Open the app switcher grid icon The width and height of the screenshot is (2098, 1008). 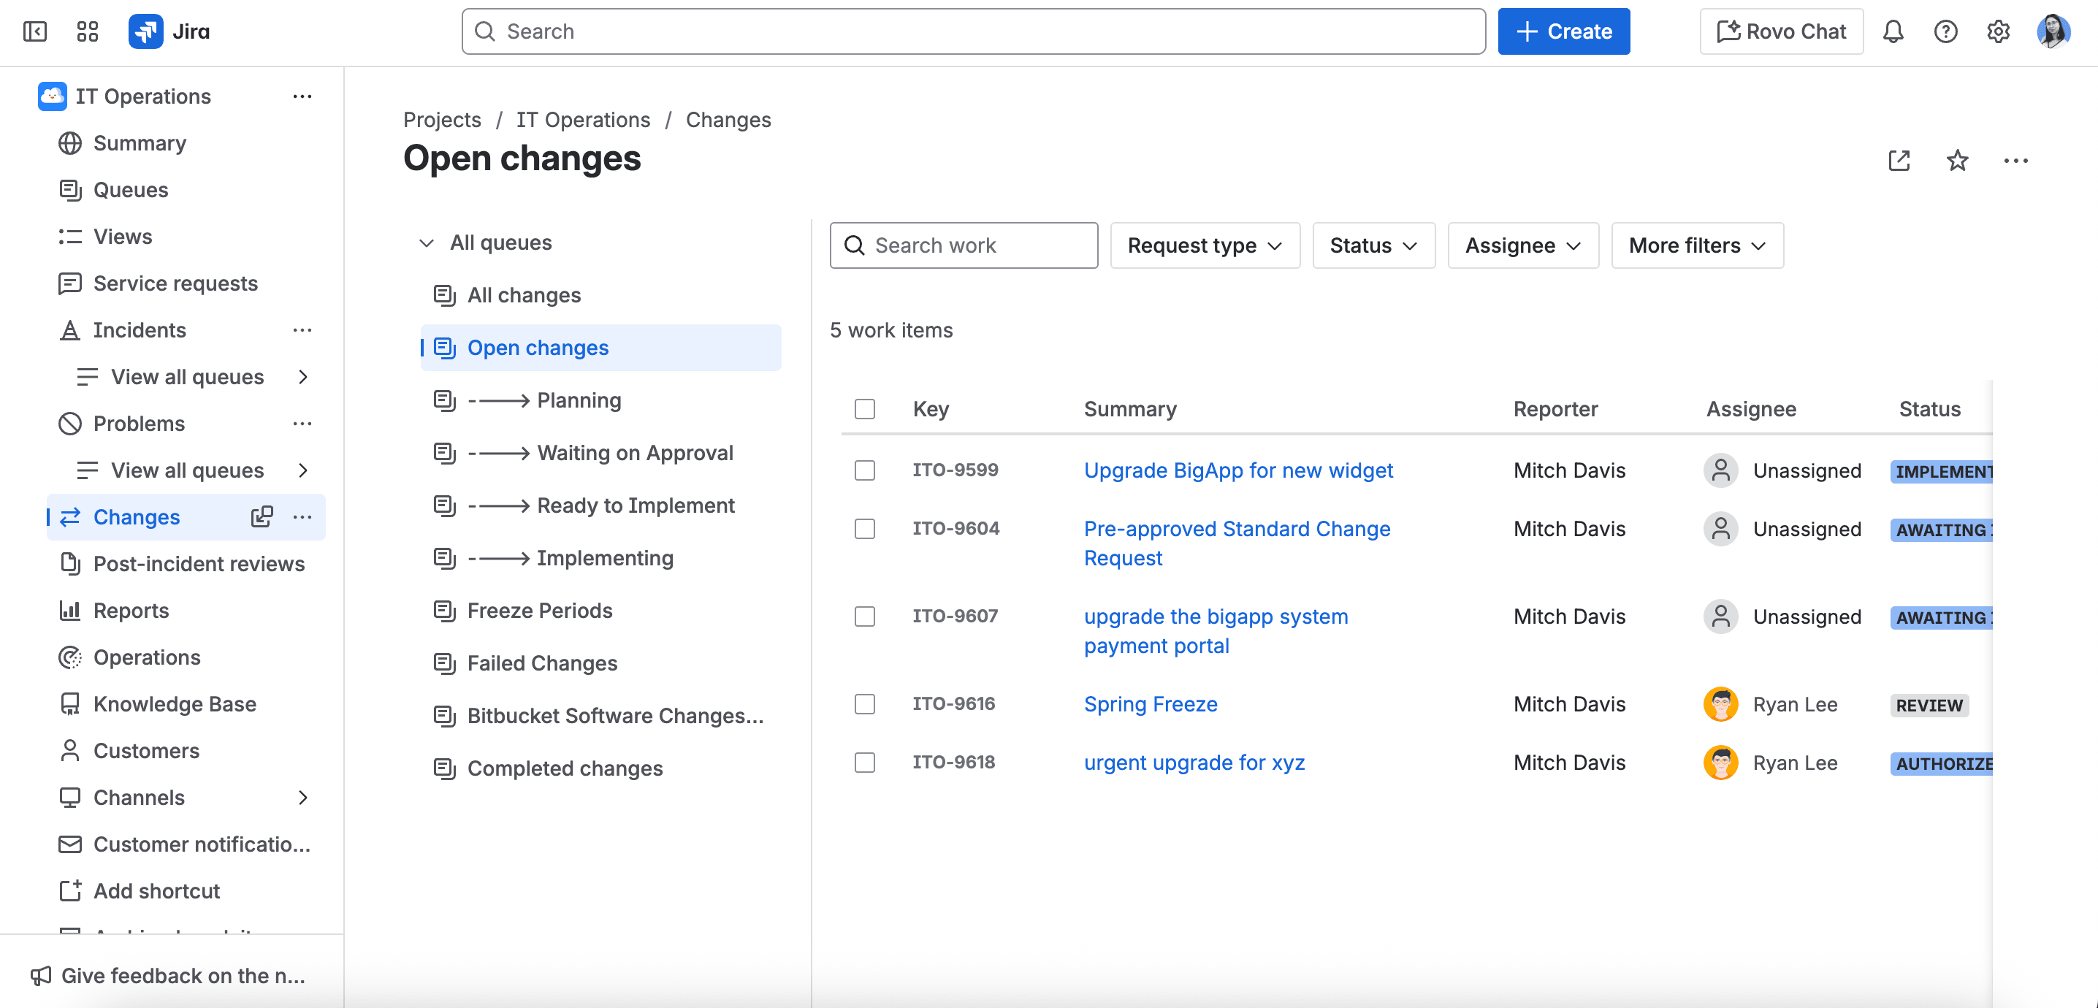(x=87, y=31)
